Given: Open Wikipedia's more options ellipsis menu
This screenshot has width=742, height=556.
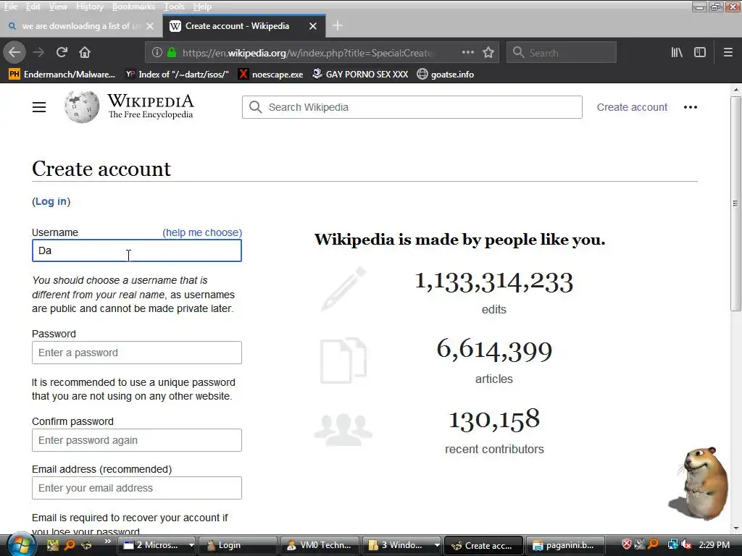Looking at the screenshot, I should 691,107.
